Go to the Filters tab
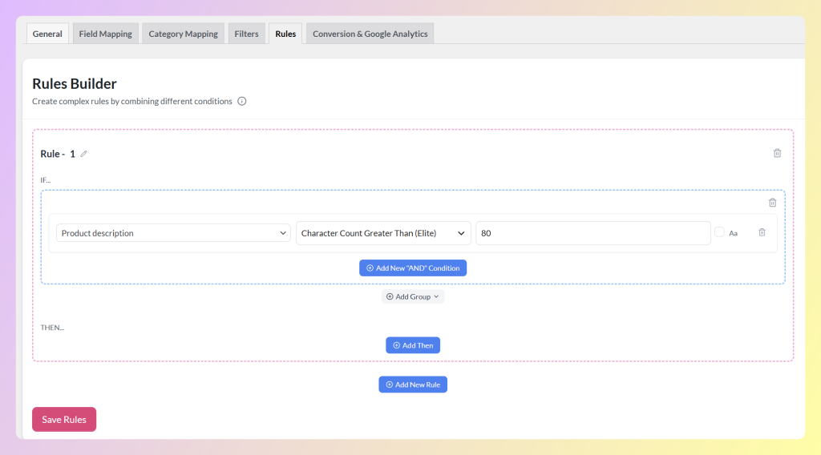Viewport: 821px width, 455px height. pos(246,34)
